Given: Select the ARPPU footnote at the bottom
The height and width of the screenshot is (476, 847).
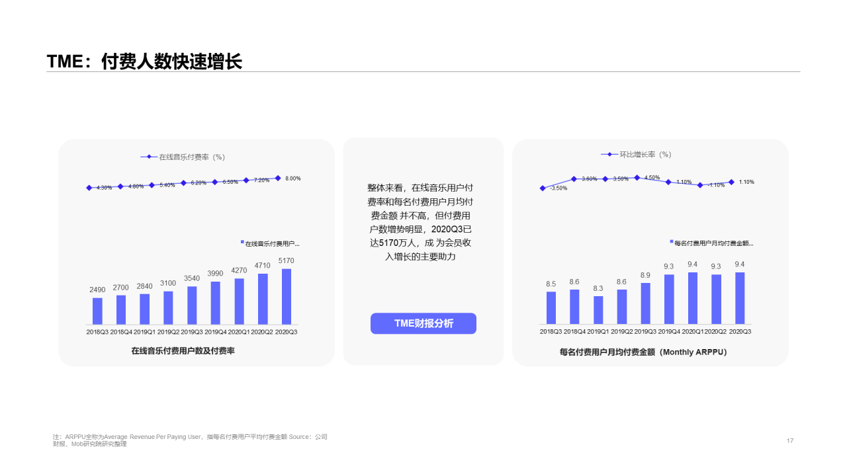Looking at the screenshot, I should [190, 440].
